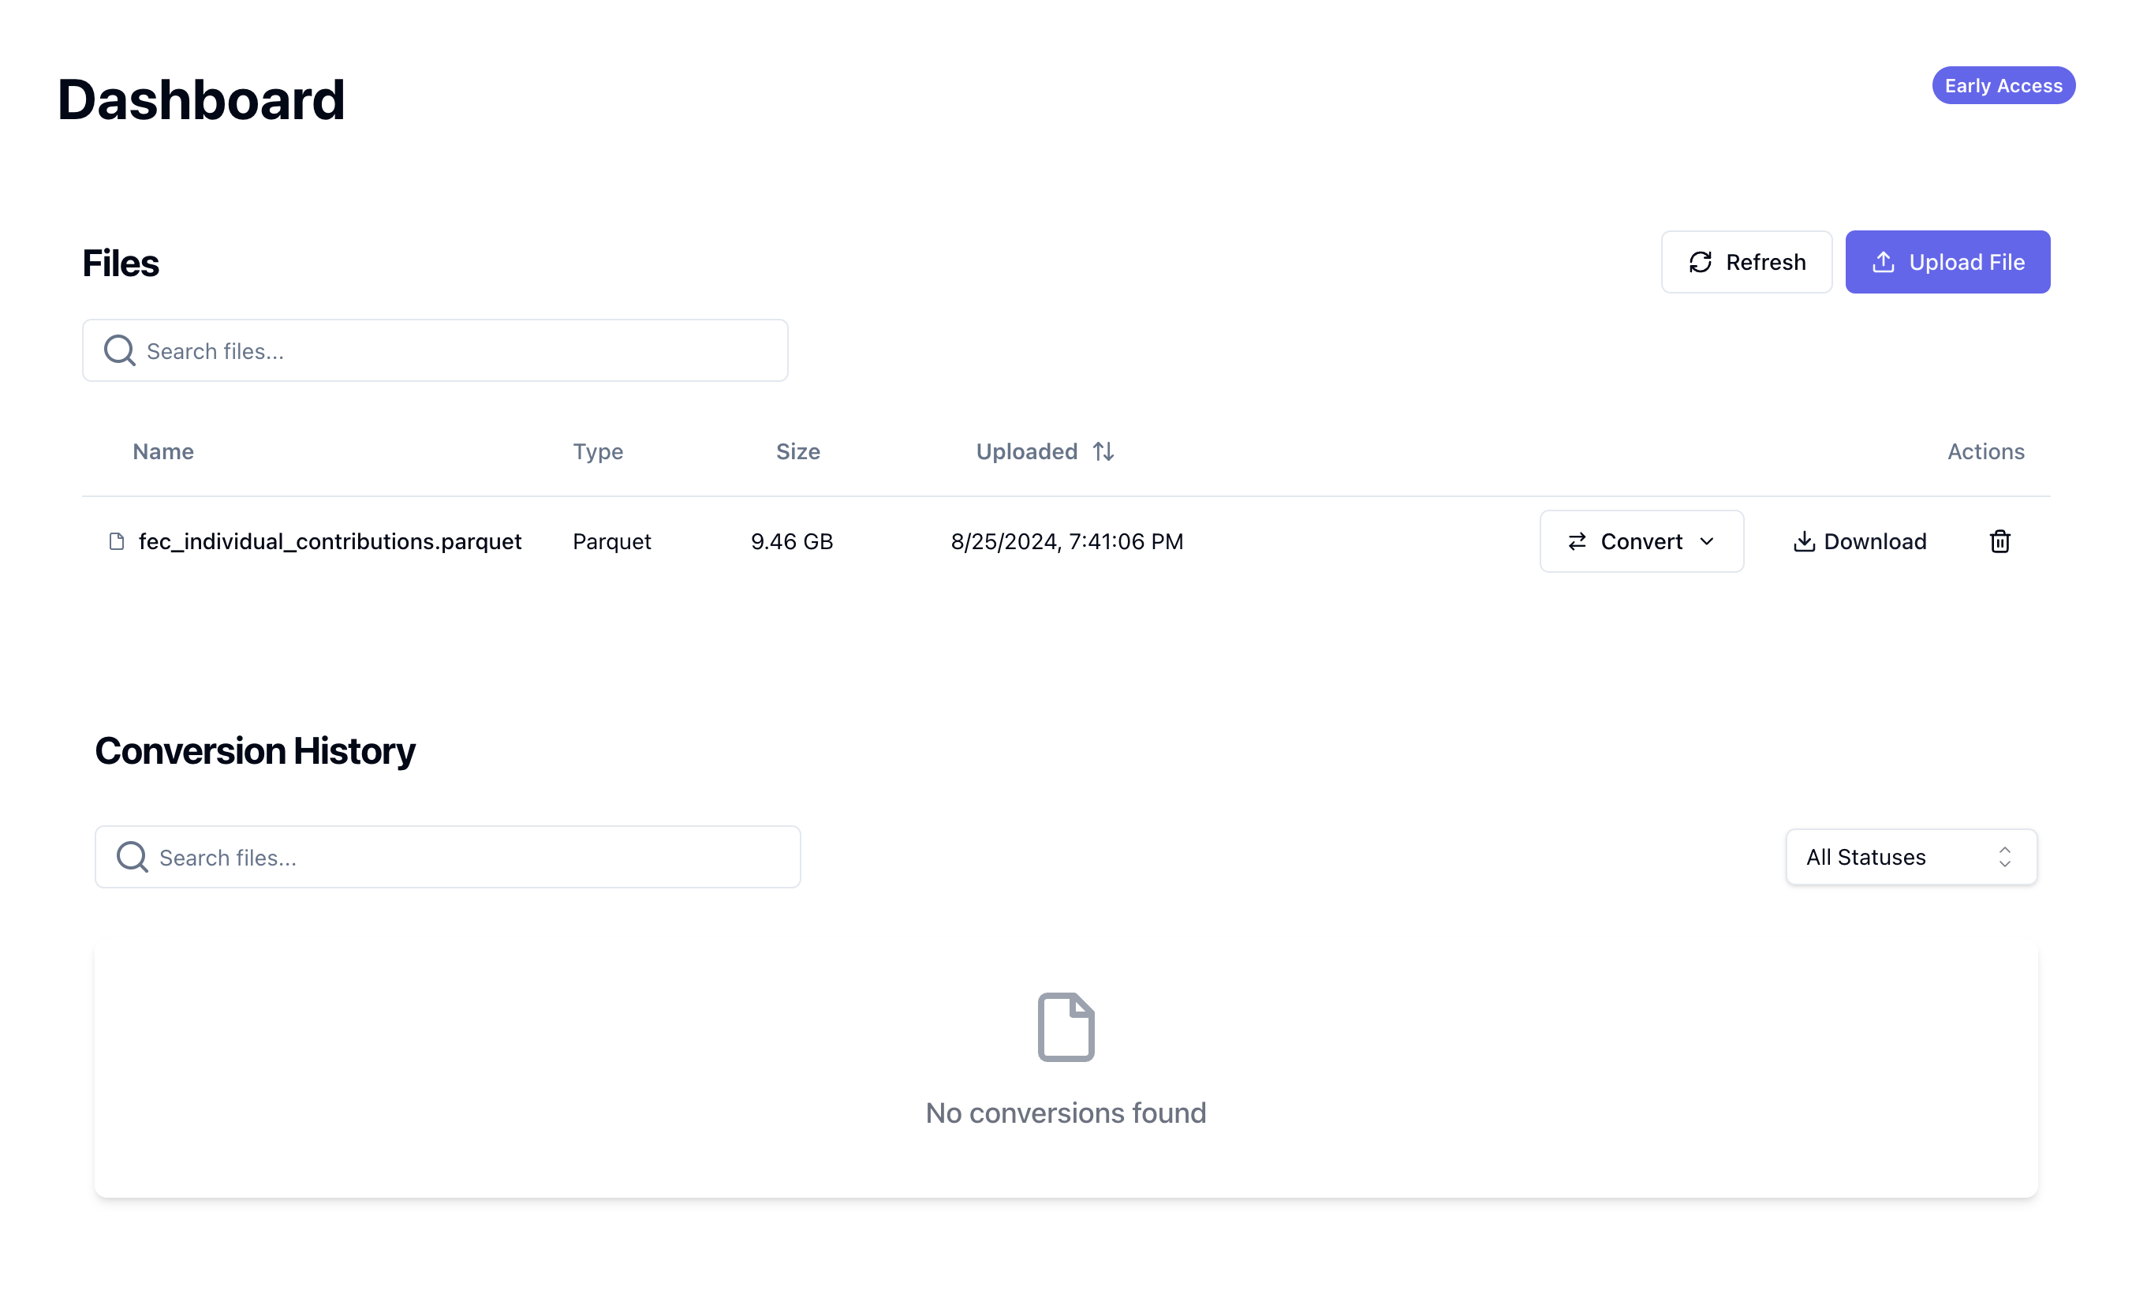The height and width of the screenshot is (1294, 2147).
Task: Click the delete trash icon for the file
Action: (1998, 540)
